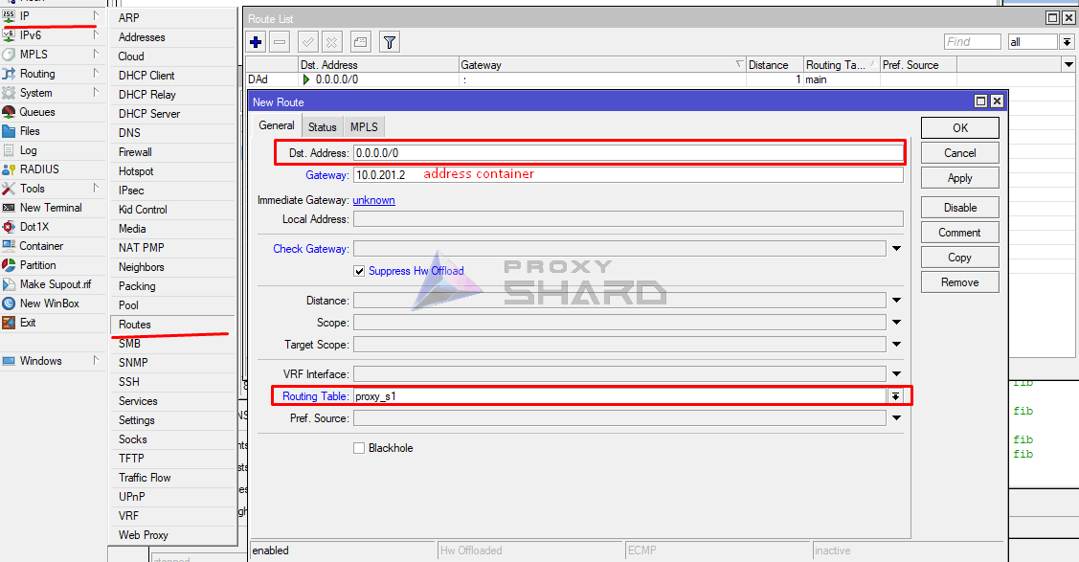Expand the Check Gateway dropdown arrow
The width and height of the screenshot is (1079, 562).
pyautogui.click(x=896, y=249)
